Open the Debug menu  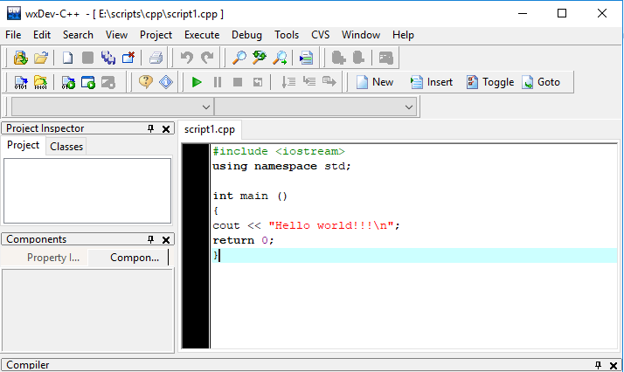(246, 35)
